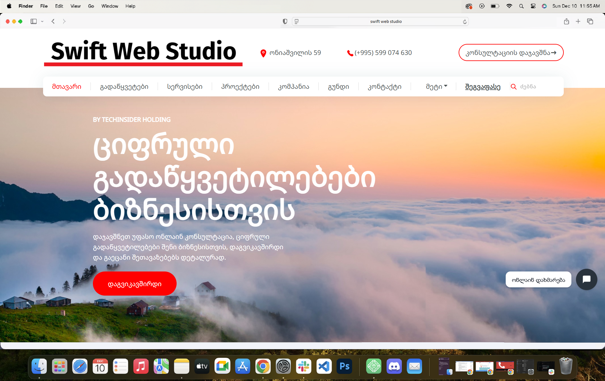Viewport: 605px width, 381px height.
Task: Open the sidebar options dropdown chevron
Action: 42,21
